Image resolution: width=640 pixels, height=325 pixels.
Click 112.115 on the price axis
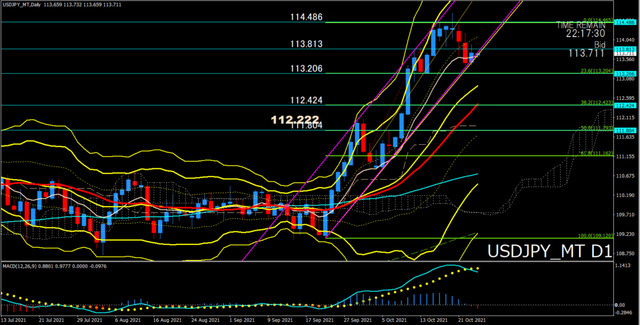(624, 118)
